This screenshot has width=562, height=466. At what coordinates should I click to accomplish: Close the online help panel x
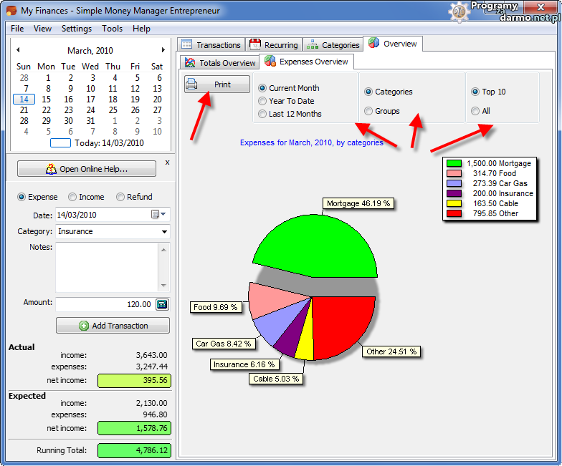tap(167, 162)
